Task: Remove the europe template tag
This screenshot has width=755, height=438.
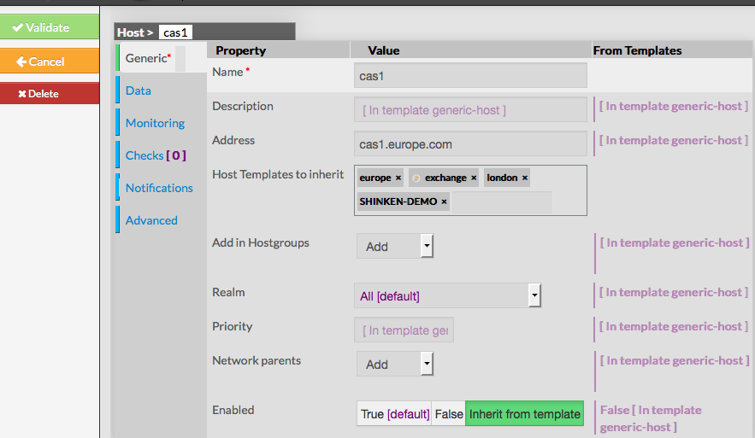Action: tap(398, 178)
